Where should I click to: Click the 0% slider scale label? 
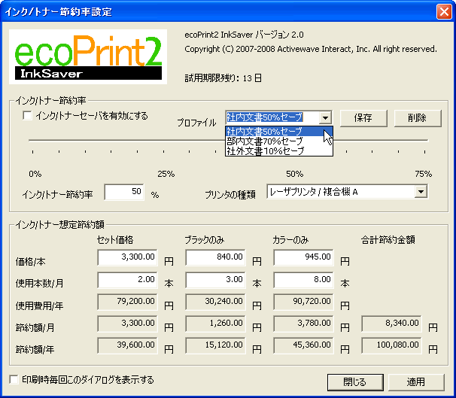click(35, 174)
